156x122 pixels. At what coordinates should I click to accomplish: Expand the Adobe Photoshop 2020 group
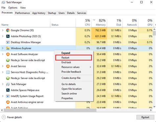tap(3, 36)
